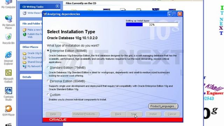
Task: Click the ORACLE logo in footer
Action: coord(58,120)
